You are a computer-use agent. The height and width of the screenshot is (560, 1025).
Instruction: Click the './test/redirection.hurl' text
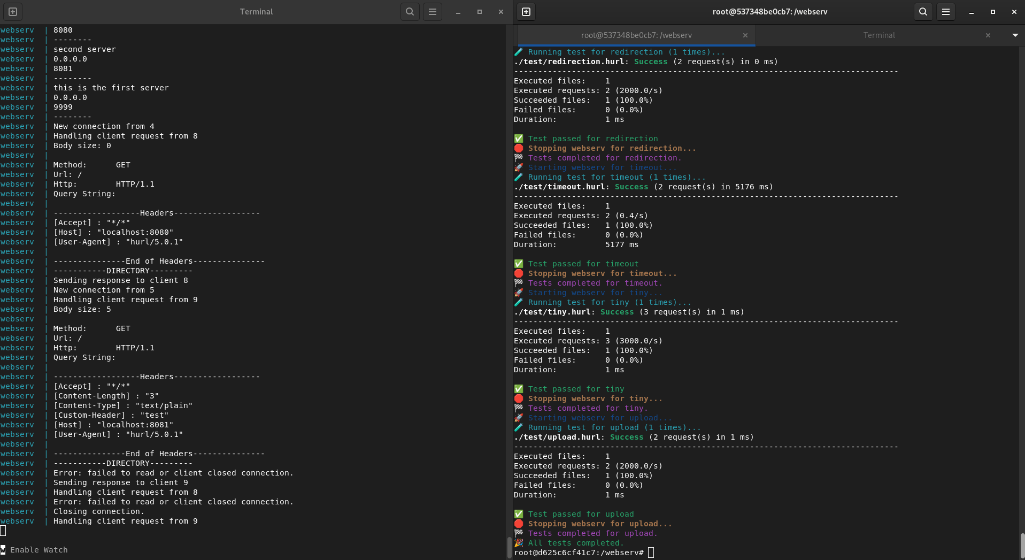pos(569,62)
